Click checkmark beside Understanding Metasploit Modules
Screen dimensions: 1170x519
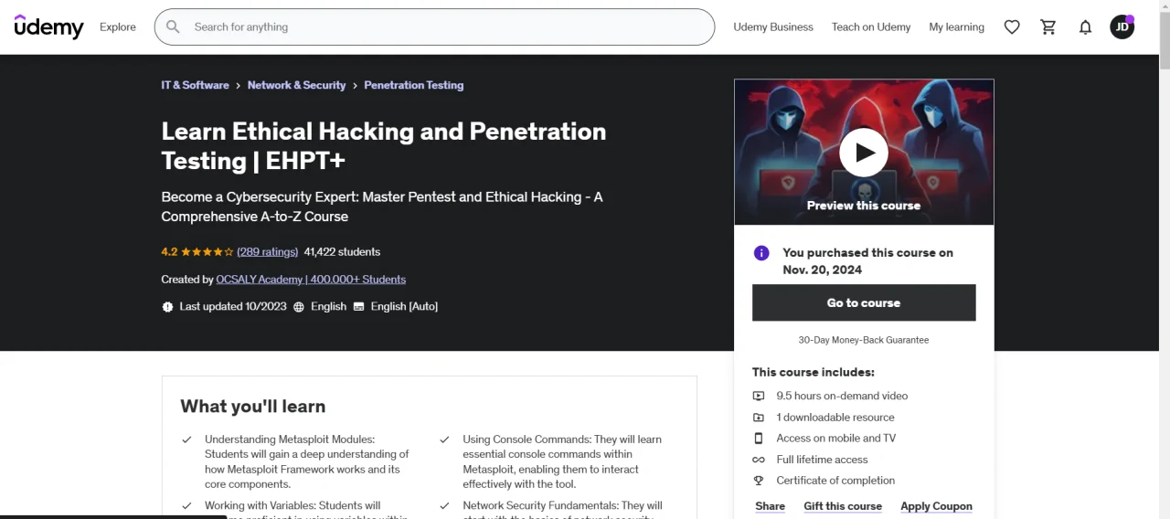(186, 440)
